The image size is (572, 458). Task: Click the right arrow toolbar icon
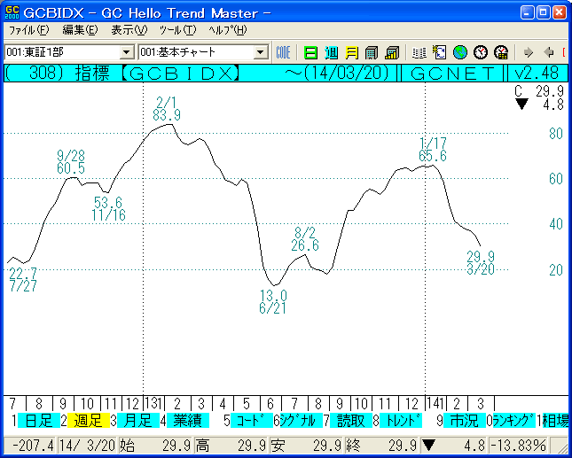pyautogui.click(x=528, y=53)
